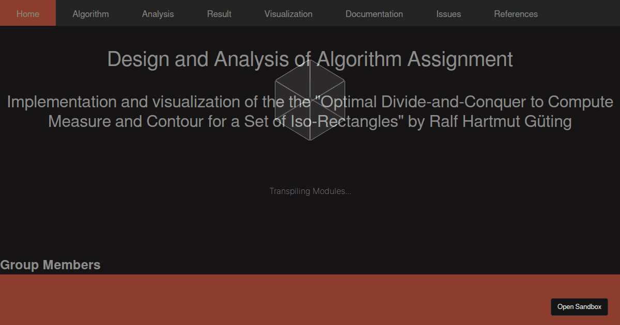The height and width of the screenshot is (325, 620).
Task: Switch to the Result tab
Action: point(219,14)
